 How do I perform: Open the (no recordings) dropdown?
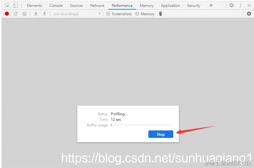[x=77, y=14]
